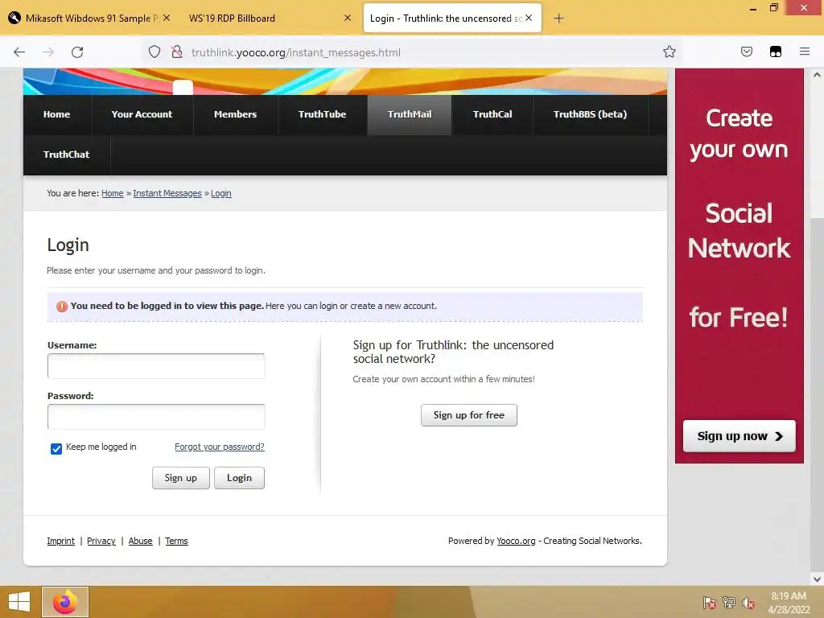
Task: Open the Imprint footer link
Action: 61,541
